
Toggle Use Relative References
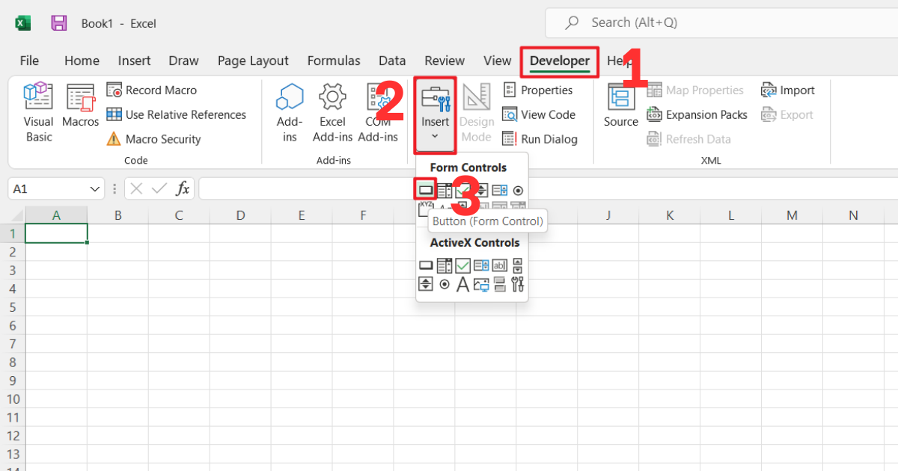coord(176,114)
